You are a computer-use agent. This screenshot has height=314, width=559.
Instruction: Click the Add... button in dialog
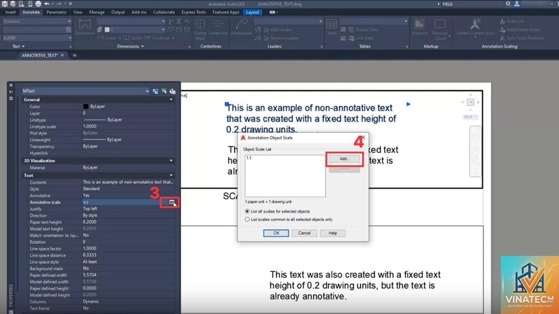[x=344, y=159]
